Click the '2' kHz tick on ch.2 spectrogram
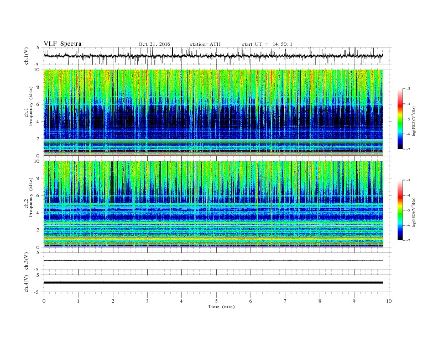 click(38, 230)
